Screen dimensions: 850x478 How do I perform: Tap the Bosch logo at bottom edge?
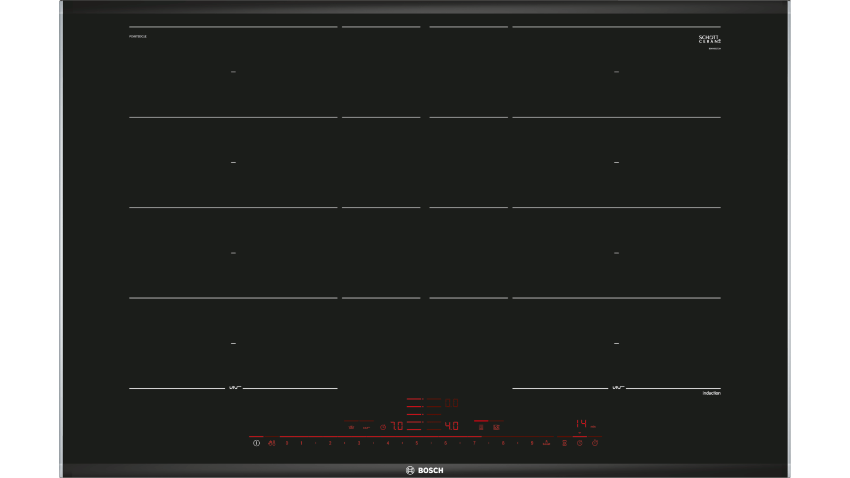coord(424,471)
